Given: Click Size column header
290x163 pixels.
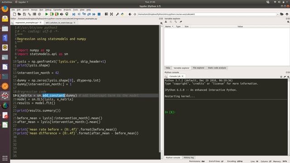Looking at the screenshot, I should [186, 27].
